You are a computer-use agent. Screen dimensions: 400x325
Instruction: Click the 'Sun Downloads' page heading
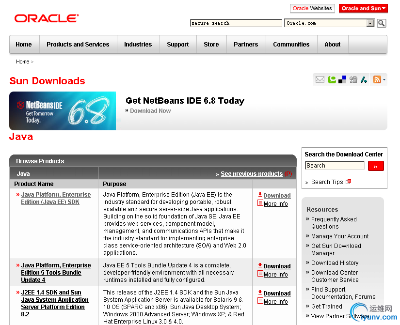pyautogui.click(x=47, y=81)
